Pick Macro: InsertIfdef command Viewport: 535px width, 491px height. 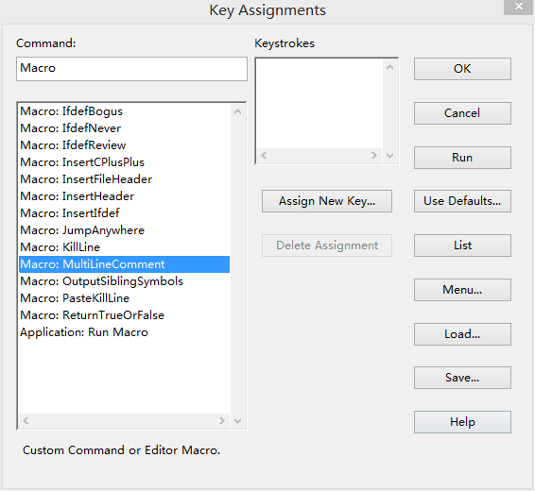(x=124, y=213)
